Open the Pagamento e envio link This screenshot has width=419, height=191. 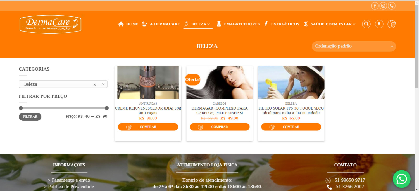click(69, 180)
